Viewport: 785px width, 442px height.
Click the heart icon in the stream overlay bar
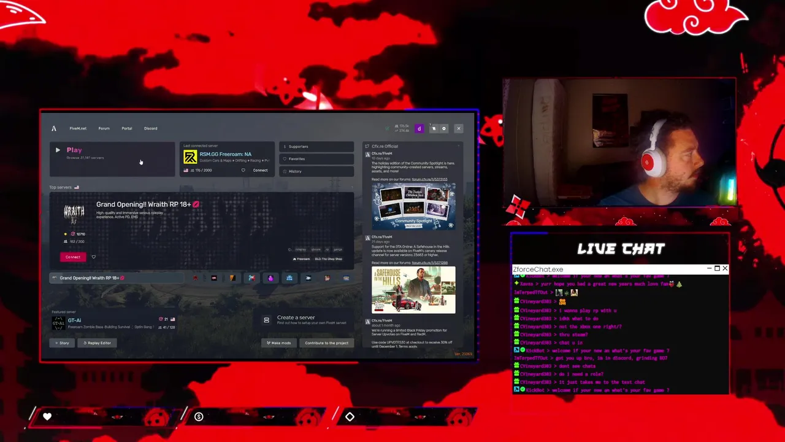47,417
